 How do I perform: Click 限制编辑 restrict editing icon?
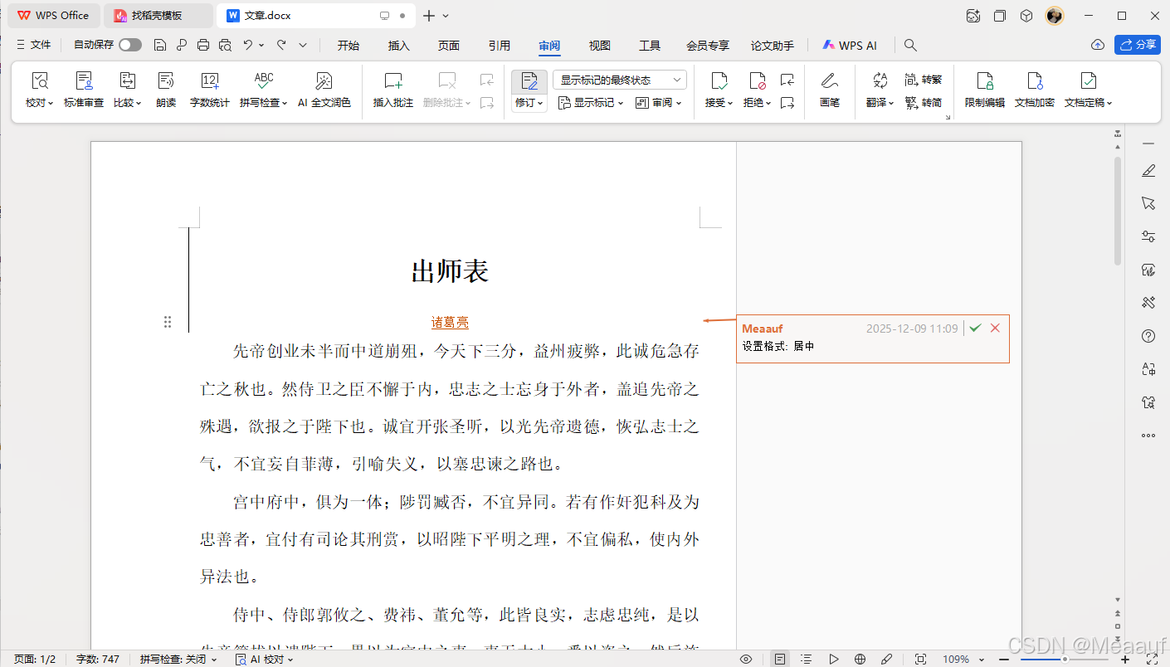tap(985, 80)
